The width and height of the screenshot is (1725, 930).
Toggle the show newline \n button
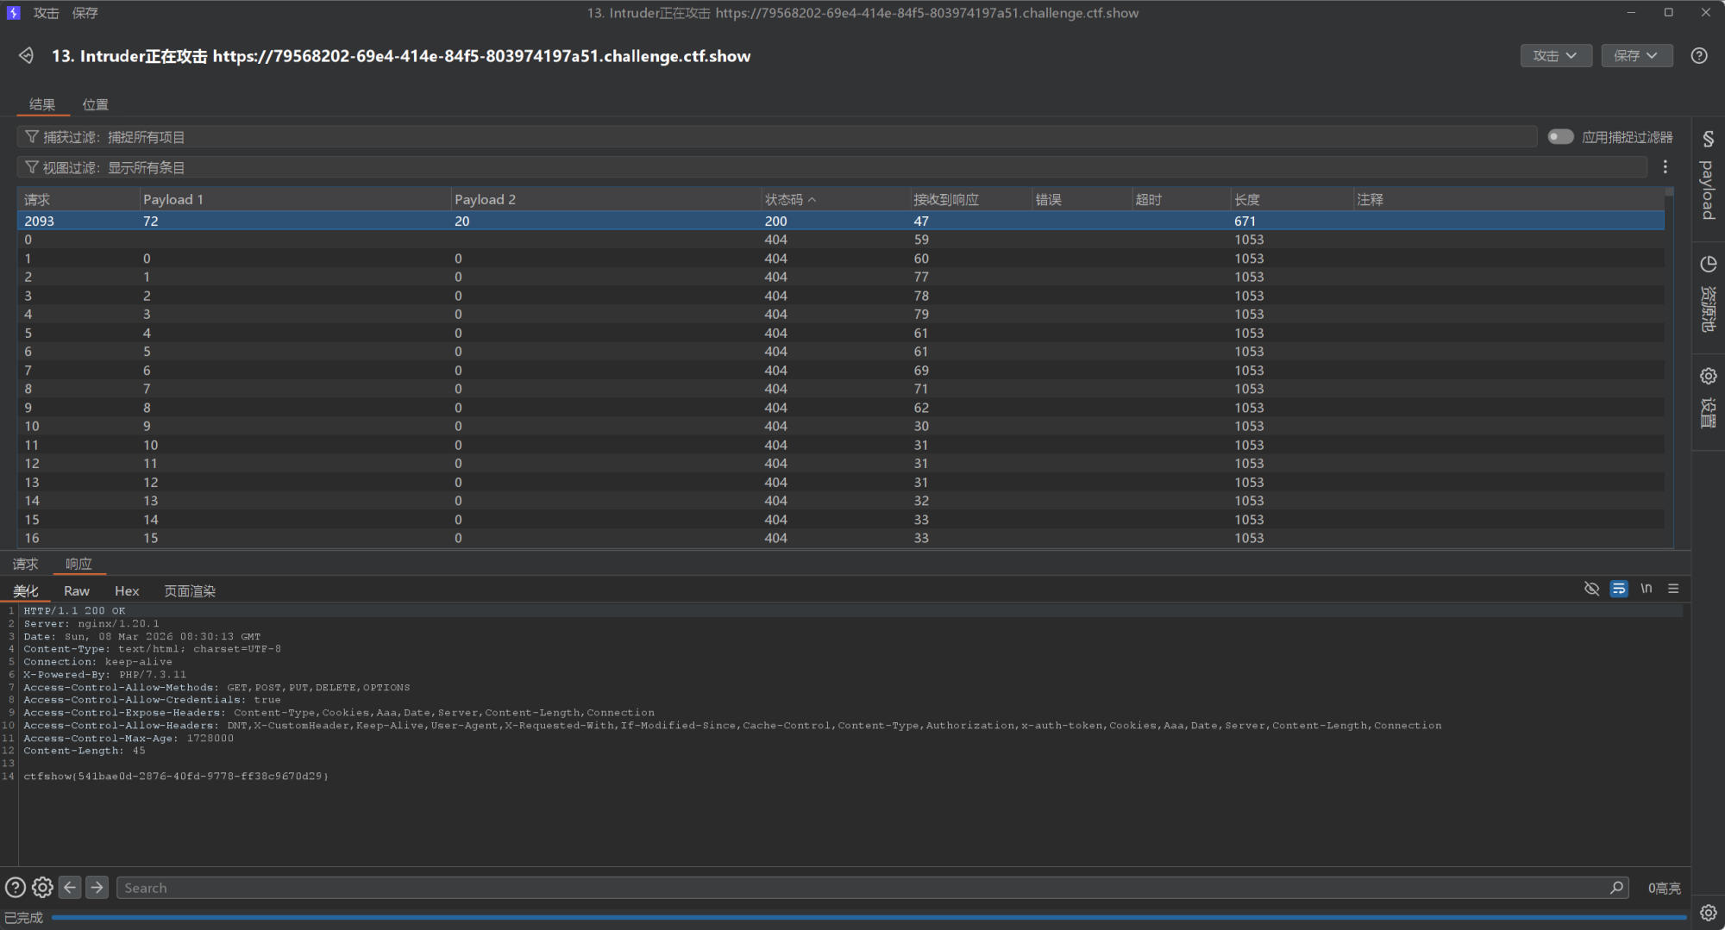pyautogui.click(x=1646, y=589)
